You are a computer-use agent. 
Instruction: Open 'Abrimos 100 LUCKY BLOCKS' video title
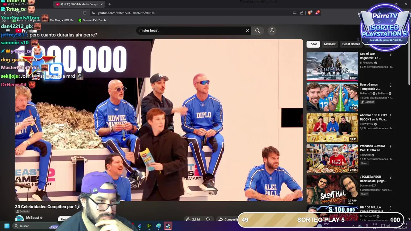click(373, 117)
